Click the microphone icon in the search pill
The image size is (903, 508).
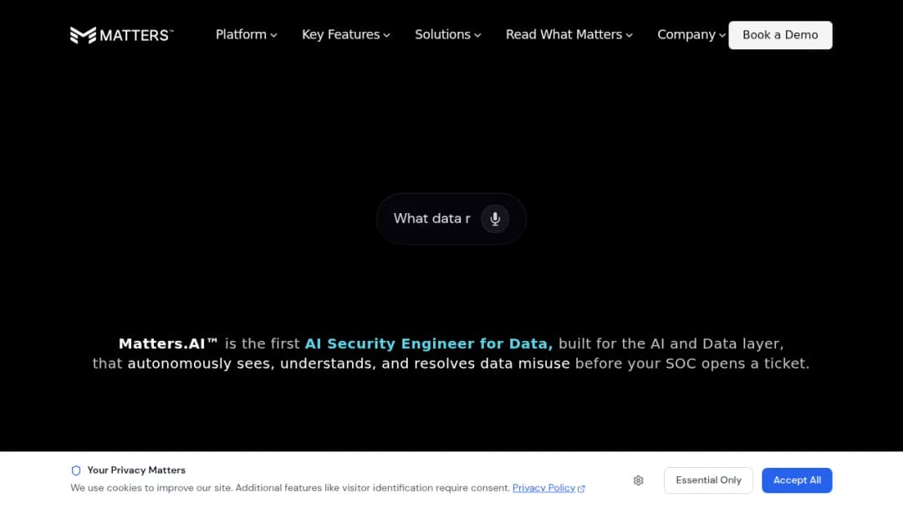(495, 219)
